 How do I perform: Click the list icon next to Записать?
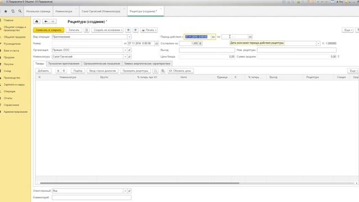click(x=86, y=30)
